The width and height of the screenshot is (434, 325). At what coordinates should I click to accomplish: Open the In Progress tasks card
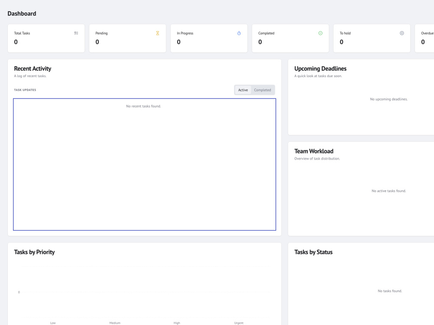coord(209,38)
